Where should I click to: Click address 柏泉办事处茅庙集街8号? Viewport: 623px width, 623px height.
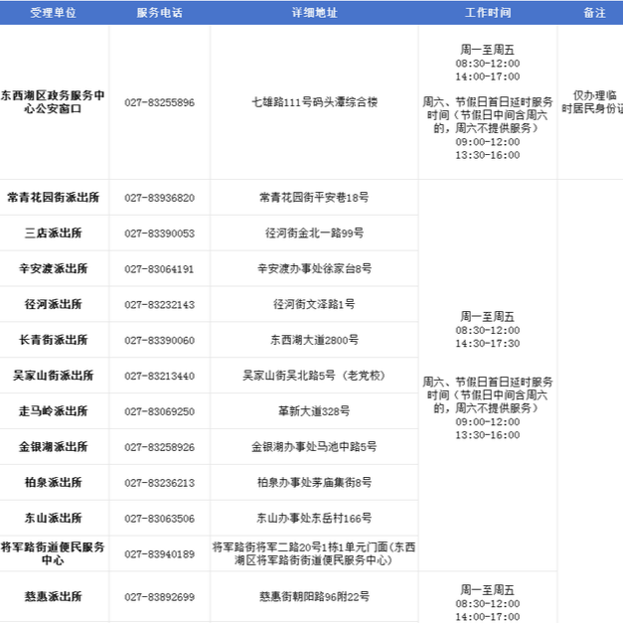click(x=314, y=482)
